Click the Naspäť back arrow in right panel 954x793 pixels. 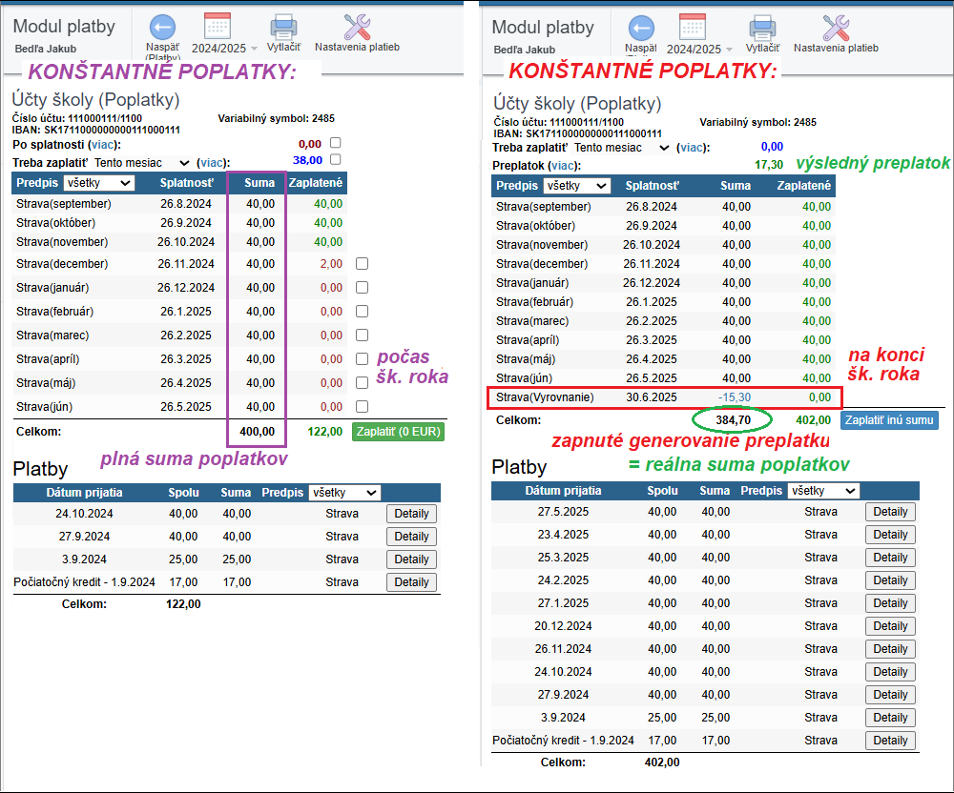click(x=641, y=29)
